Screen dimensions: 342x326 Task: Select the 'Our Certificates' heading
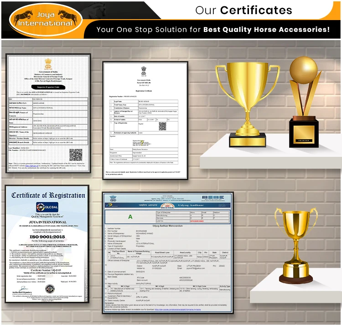coord(244,10)
